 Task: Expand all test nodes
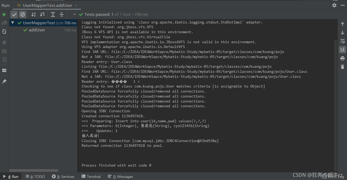(x=53, y=14)
